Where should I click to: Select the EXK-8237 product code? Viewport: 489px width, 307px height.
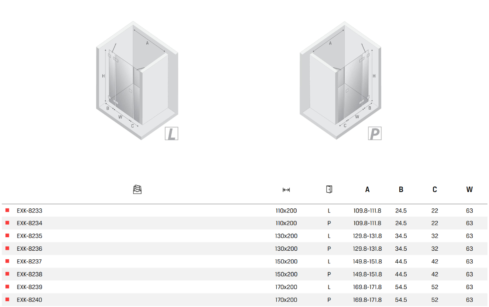pyautogui.click(x=29, y=261)
